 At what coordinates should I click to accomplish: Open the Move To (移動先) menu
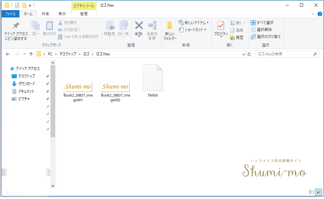pyautogui.click(x=109, y=28)
